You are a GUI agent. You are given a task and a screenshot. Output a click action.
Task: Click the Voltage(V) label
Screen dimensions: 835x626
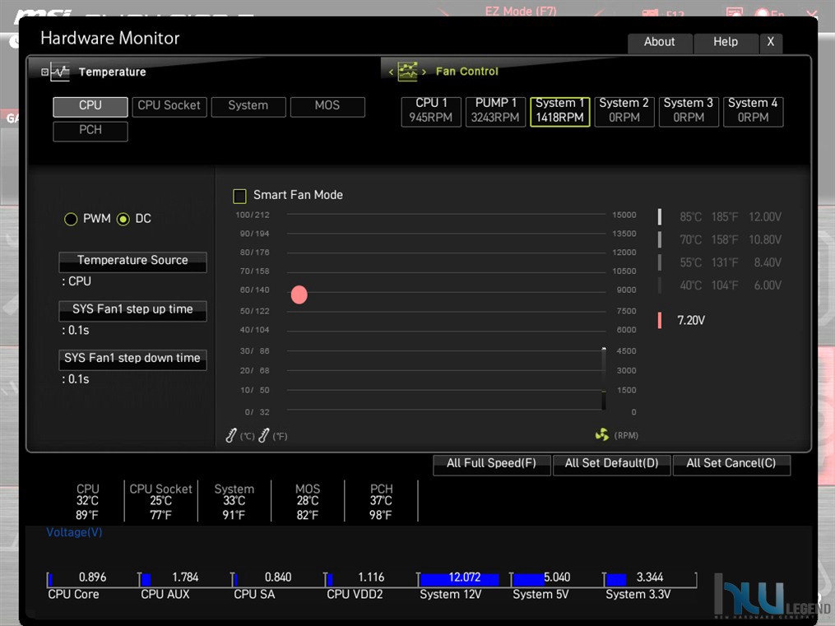point(74,532)
